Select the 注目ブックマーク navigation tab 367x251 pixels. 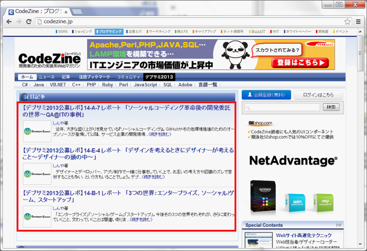click(95, 77)
